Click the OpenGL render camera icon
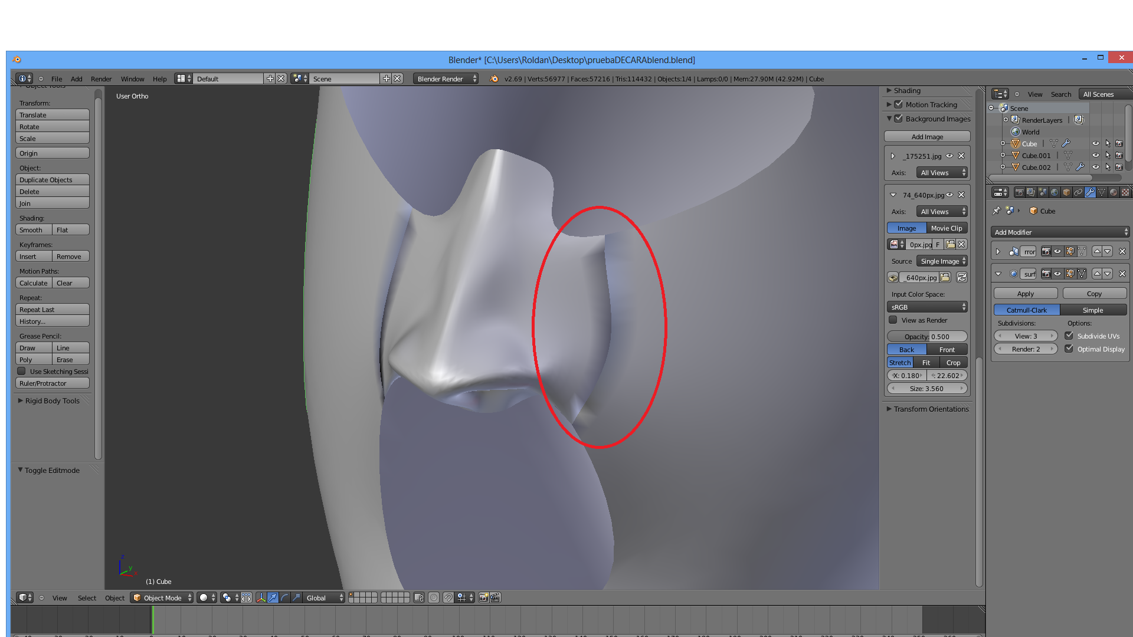The height and width of the screenshot is (637, 1133). (x=483, y=597)
